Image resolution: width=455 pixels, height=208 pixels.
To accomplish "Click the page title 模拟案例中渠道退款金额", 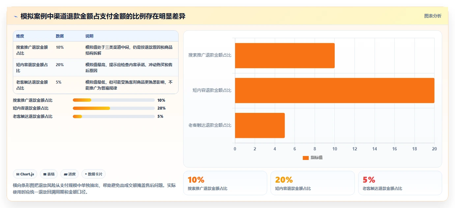I will [103, 16].
